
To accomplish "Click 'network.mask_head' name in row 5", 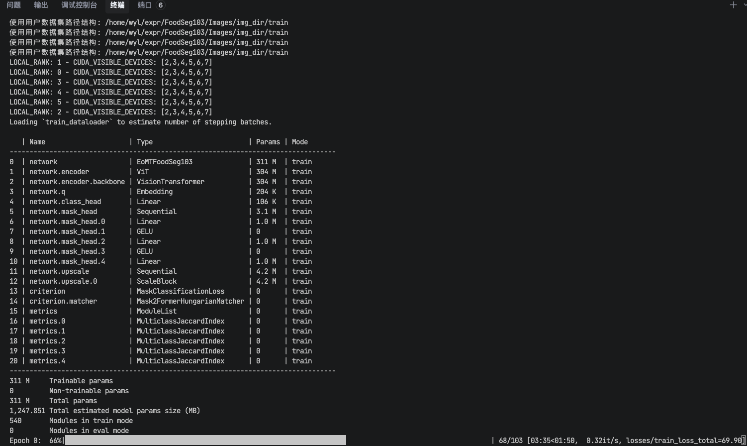I will (x=63, y=212).
